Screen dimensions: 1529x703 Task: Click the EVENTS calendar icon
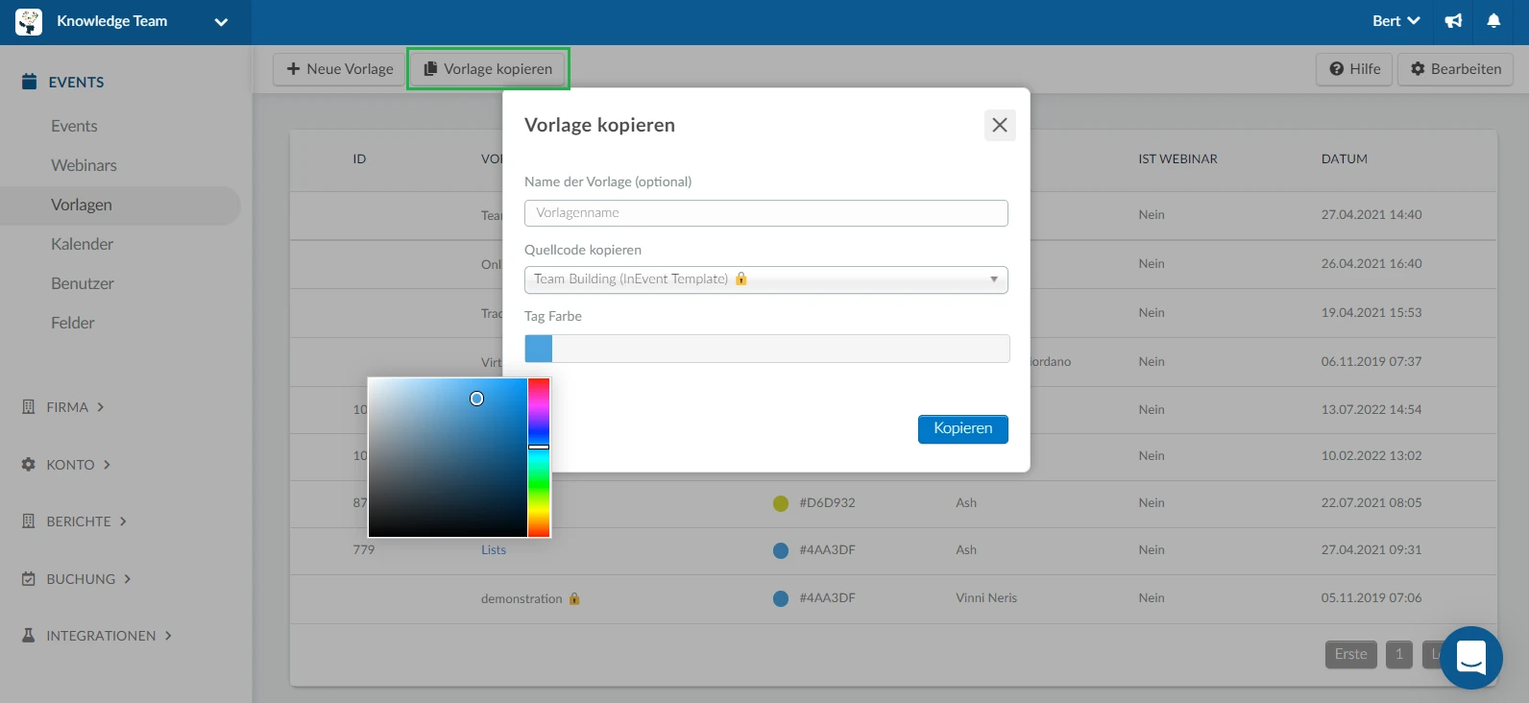tap(30, 82)
